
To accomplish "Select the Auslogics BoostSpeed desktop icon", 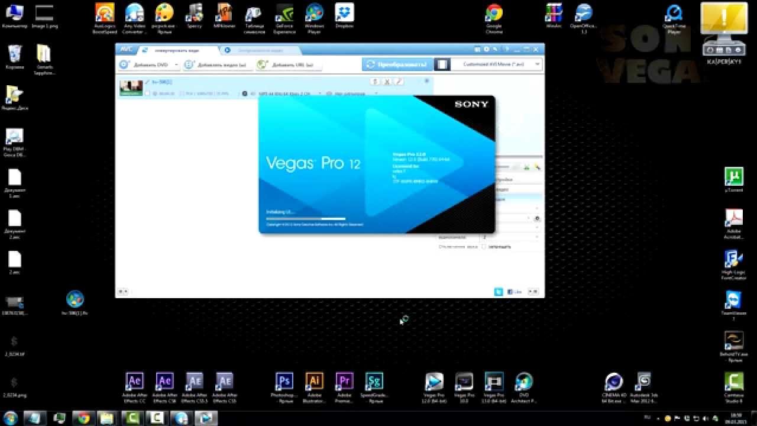I will point(105,19).
